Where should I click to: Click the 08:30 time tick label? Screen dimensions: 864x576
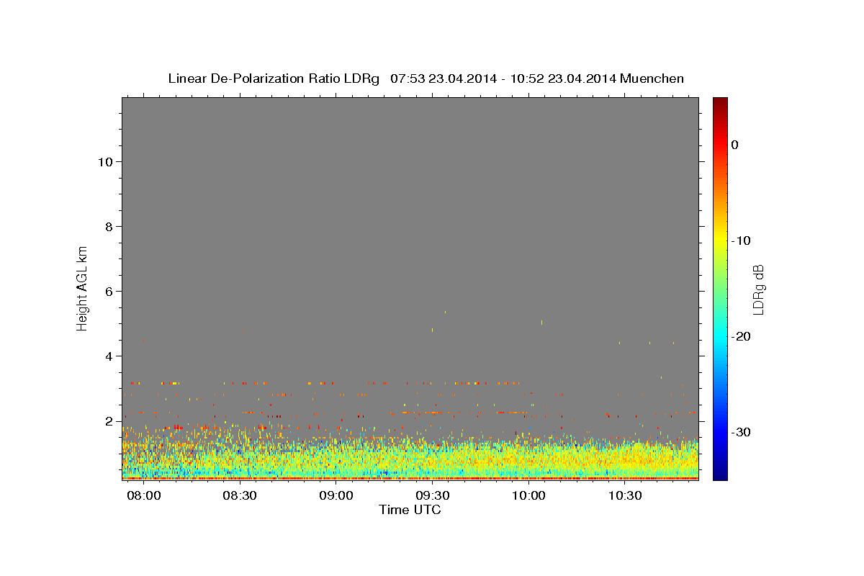point(240,495)
